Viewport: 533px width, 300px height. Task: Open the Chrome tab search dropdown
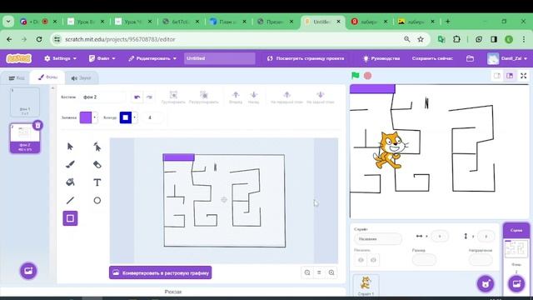[8, 22]
